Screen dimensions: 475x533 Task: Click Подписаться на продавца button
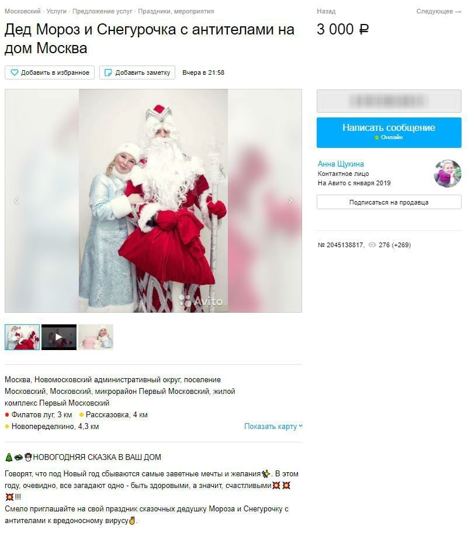point(389,202)
